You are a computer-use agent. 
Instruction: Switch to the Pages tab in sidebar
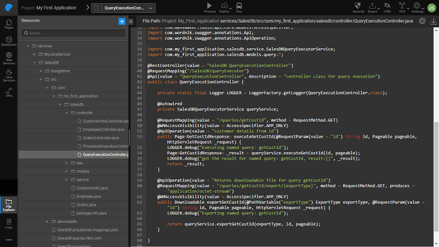[x=9, y=24]
